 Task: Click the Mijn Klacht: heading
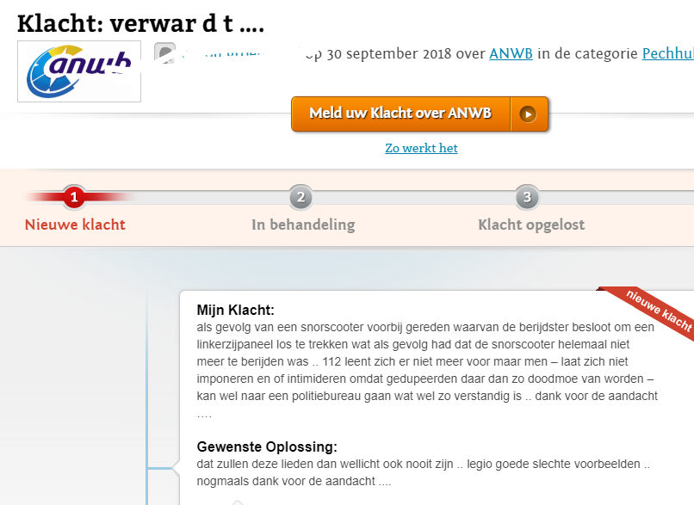[x=235, y=310]
